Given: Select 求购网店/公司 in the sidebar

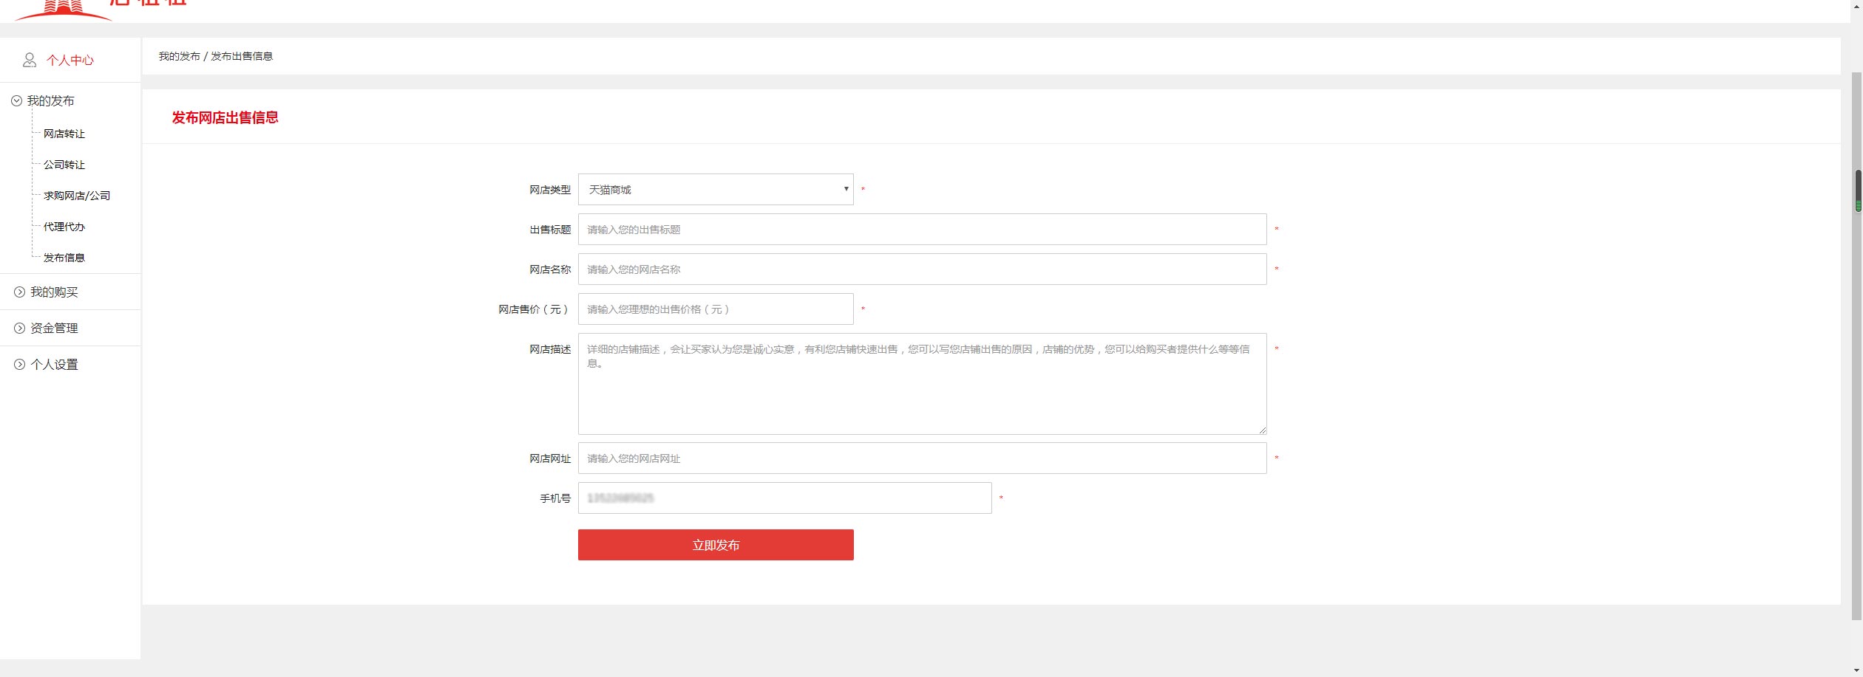Looking at the screenshot, I should tap(77, 196).
